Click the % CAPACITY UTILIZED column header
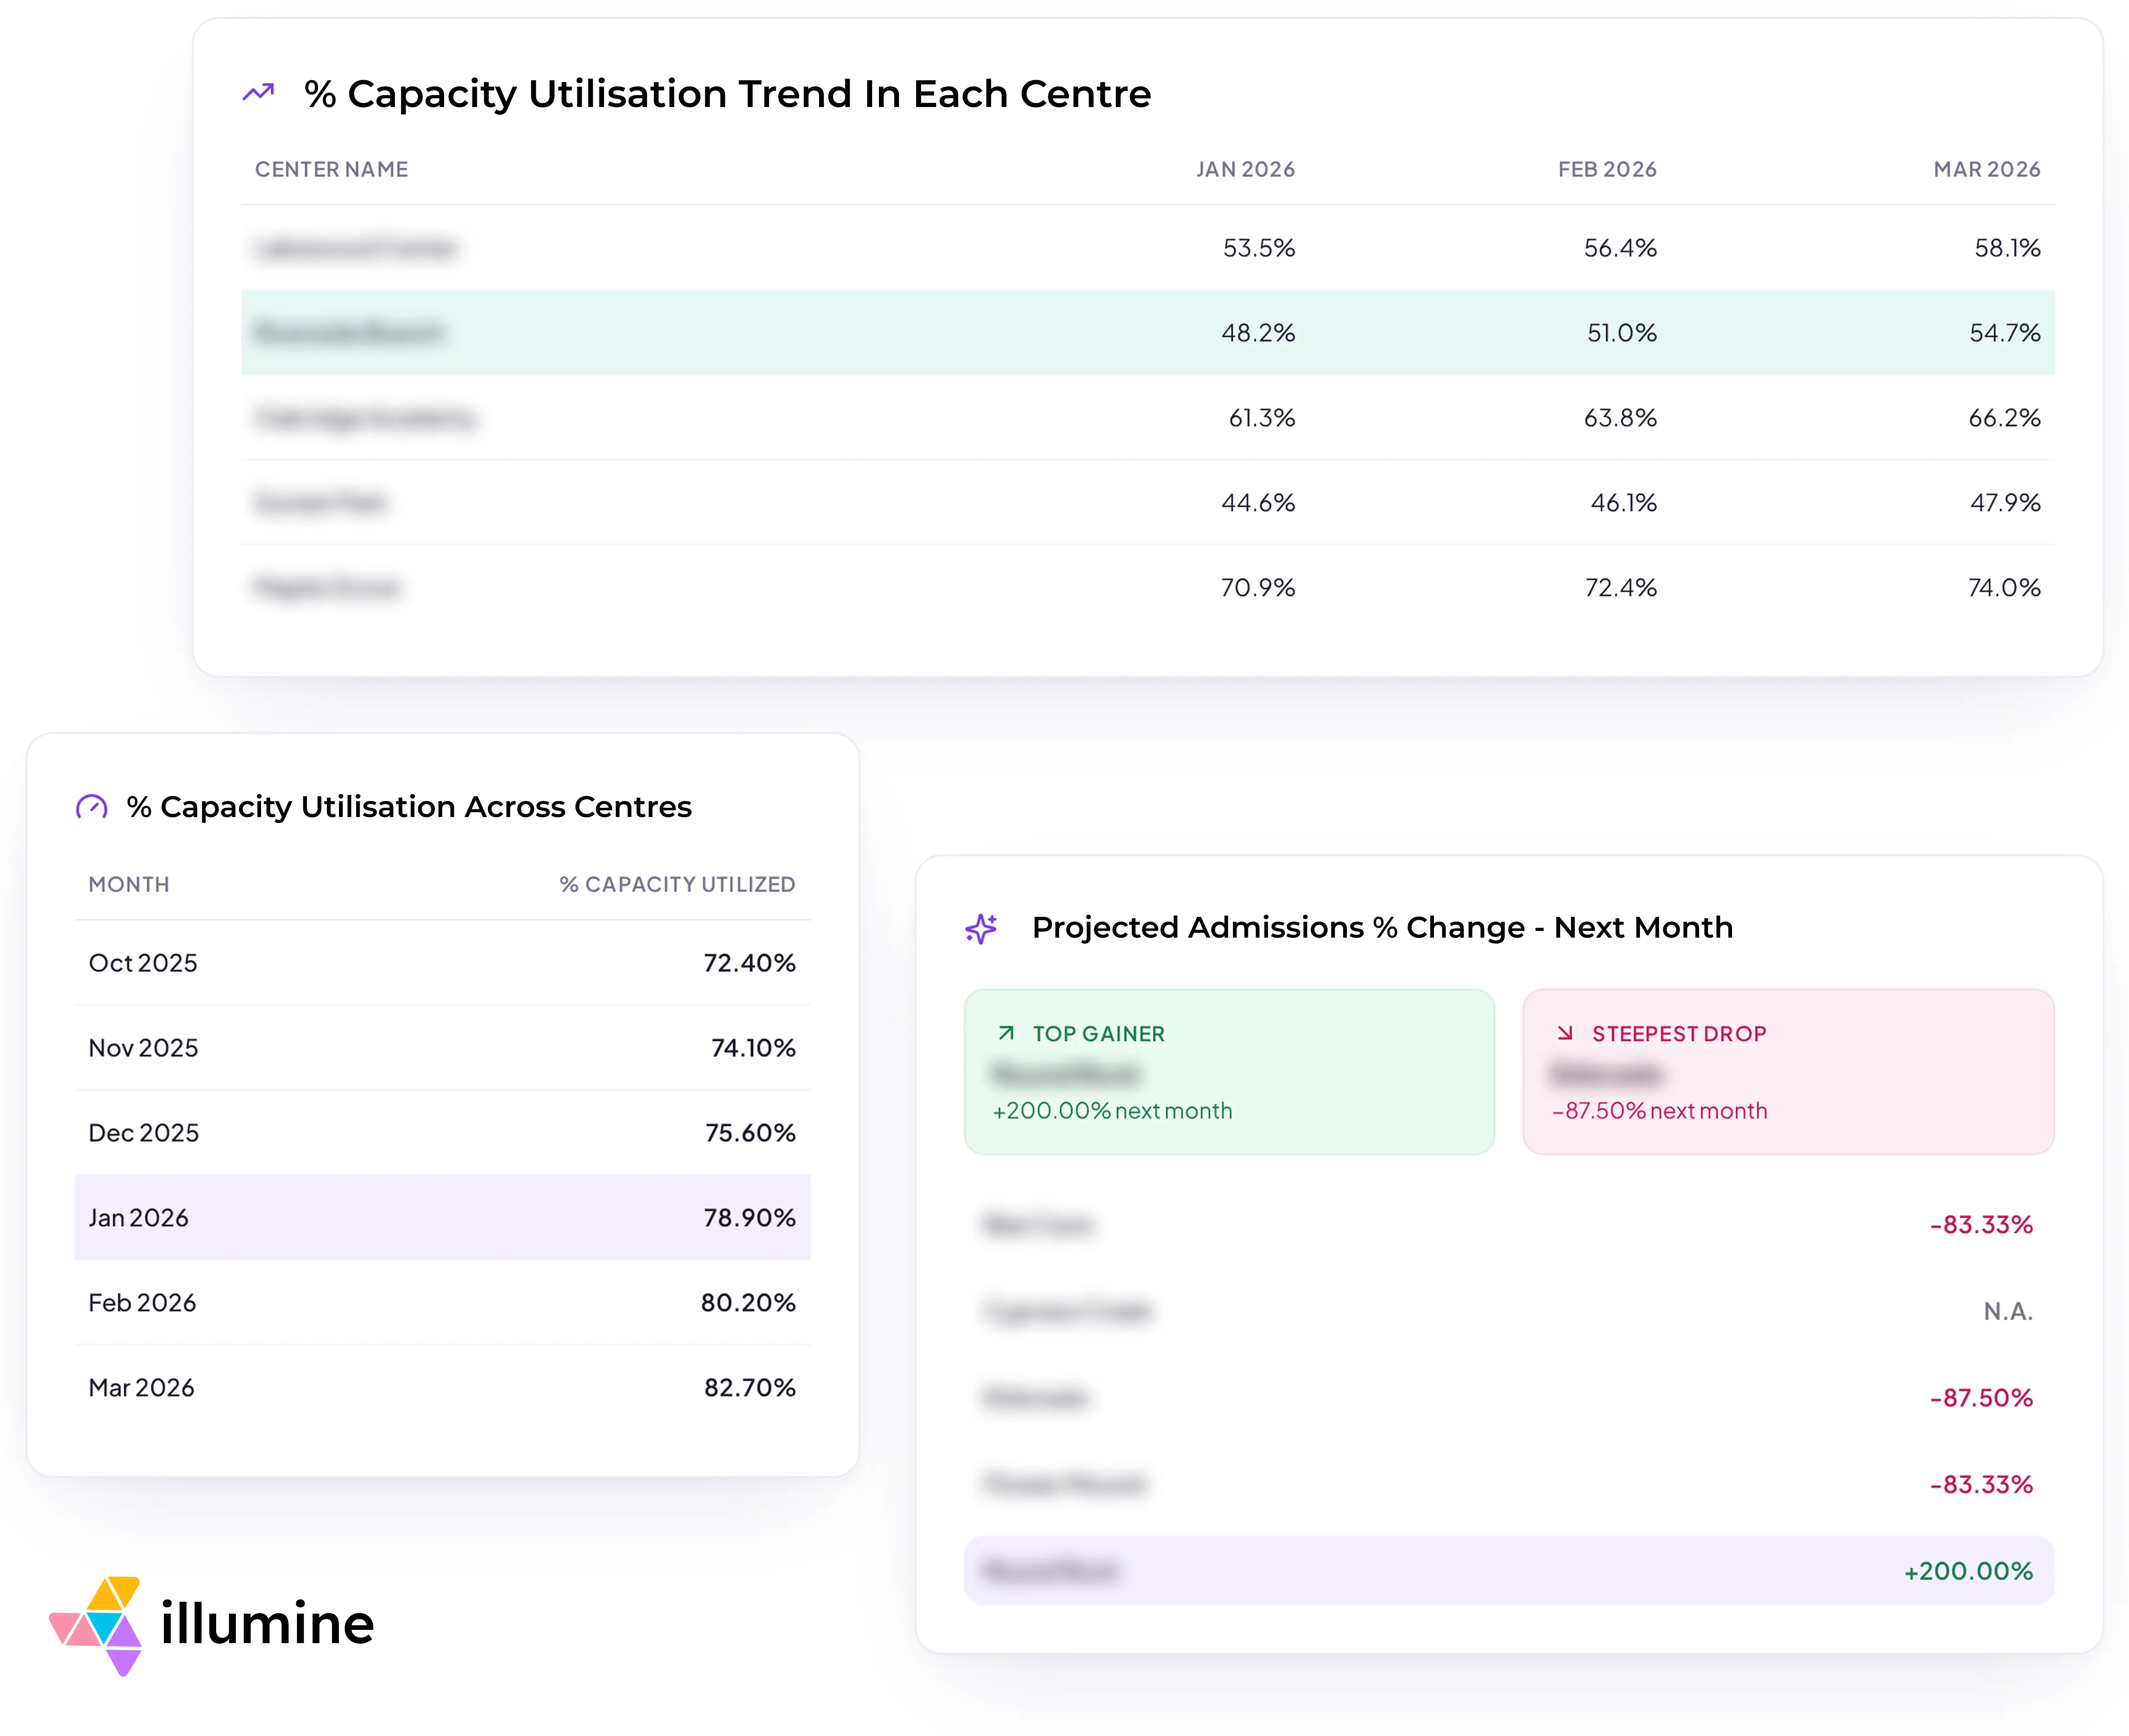This screenshot has width=2129, height=1736. tap(677, 884)
